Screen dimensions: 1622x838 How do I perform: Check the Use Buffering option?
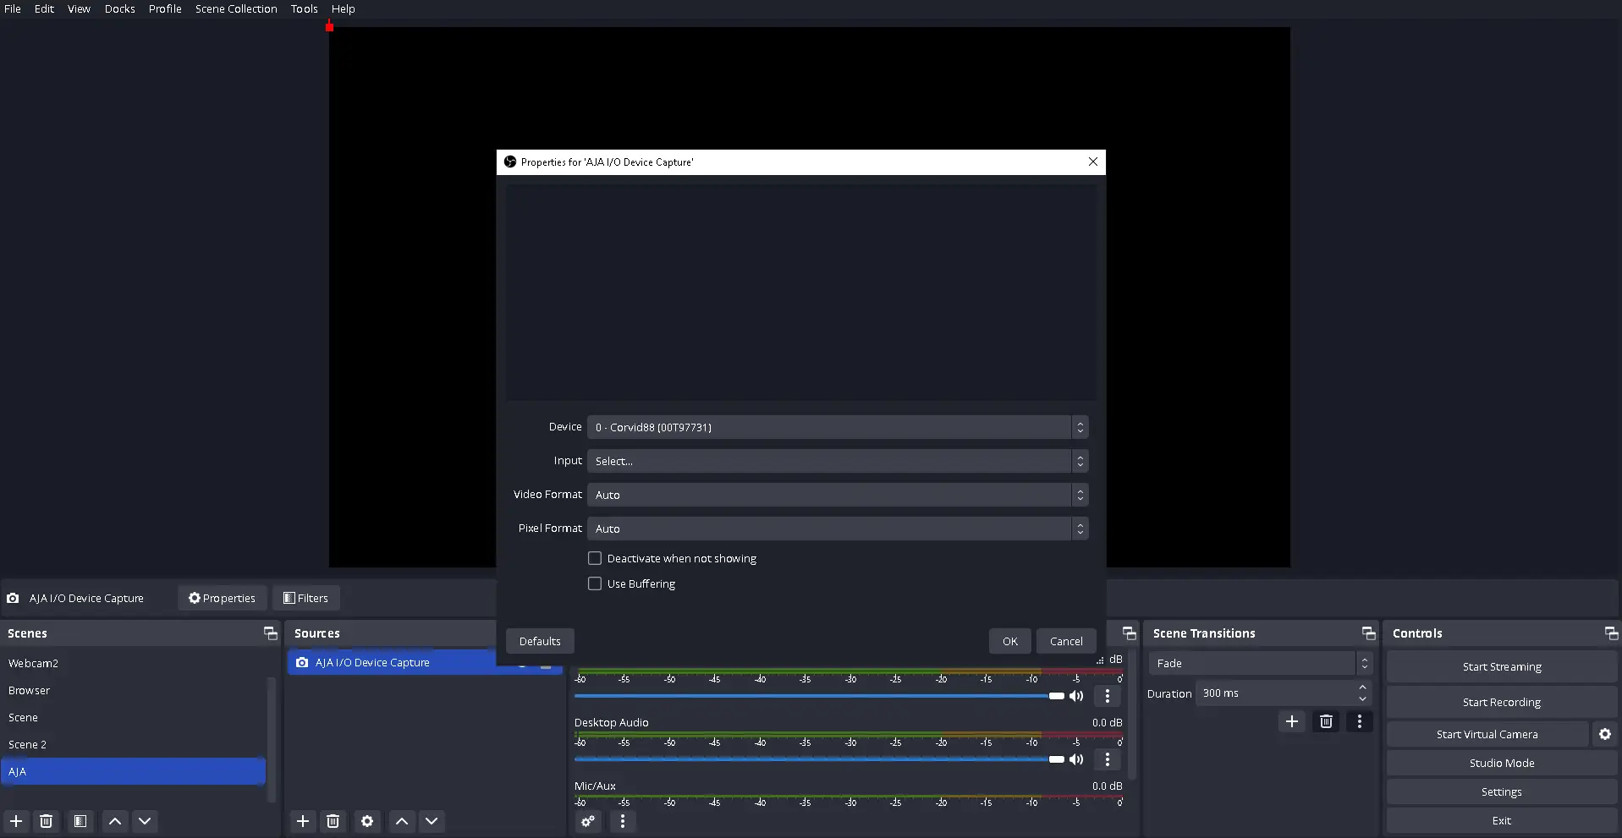click(595, 584)
